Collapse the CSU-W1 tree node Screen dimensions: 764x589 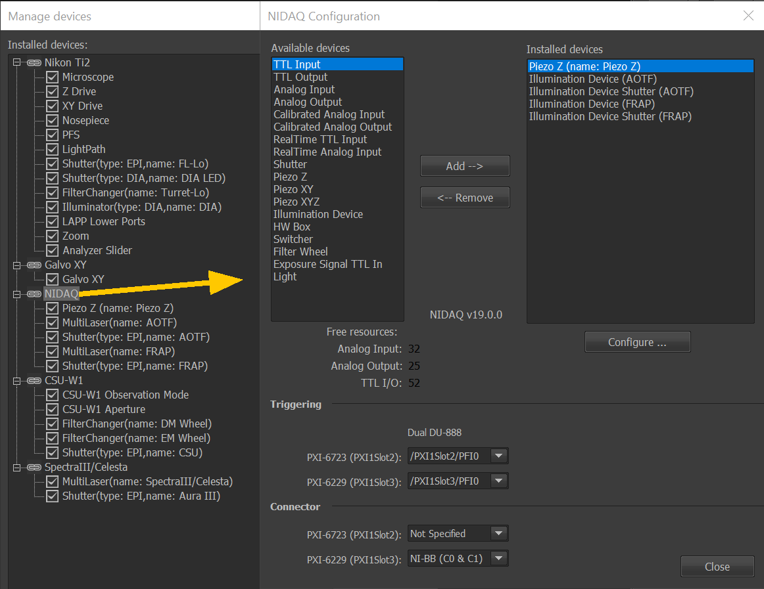(x=18, y=380)
